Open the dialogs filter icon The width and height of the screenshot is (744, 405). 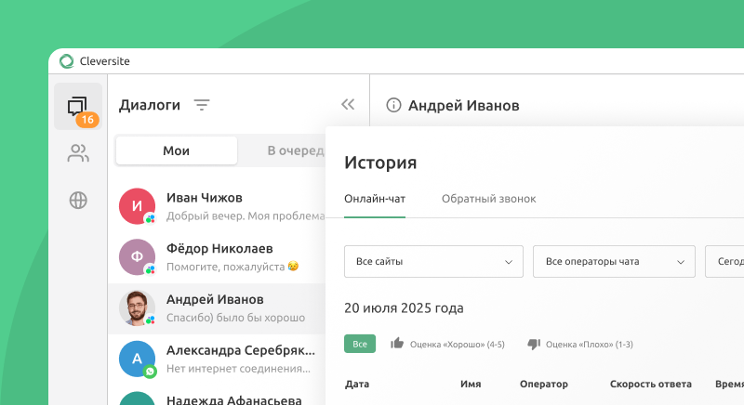[x=202, y=105]
